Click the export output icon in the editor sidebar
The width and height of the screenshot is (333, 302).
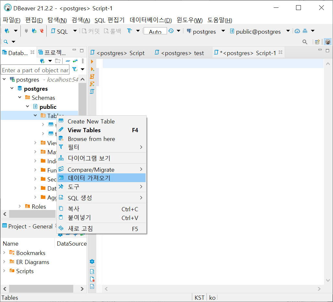(x=92, y=272)
